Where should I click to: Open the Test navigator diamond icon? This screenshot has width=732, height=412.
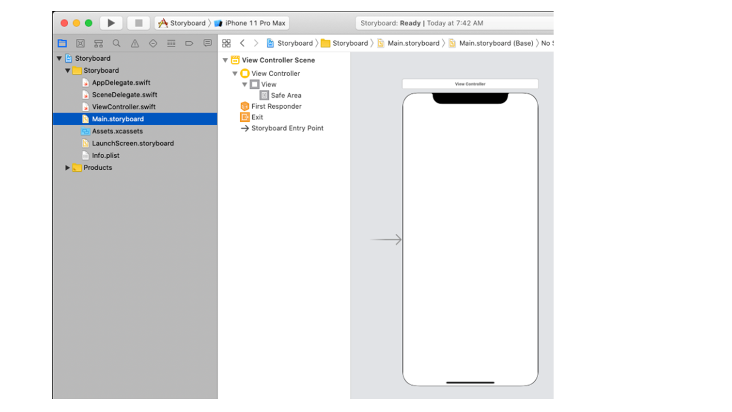153,43
